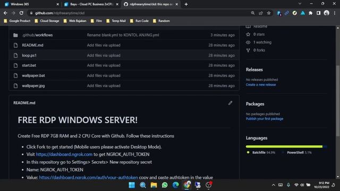Viewport: 340px width, 191px height.
Task: Open the Run Code bookmark folder
Action: pos(139,21)
